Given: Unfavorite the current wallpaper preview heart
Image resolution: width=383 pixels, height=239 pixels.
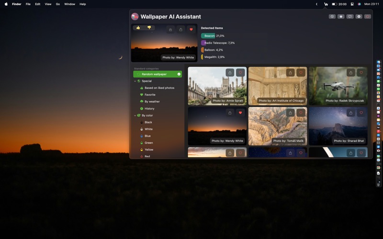Looking at the screenshot, I should (x=191, y=30).
